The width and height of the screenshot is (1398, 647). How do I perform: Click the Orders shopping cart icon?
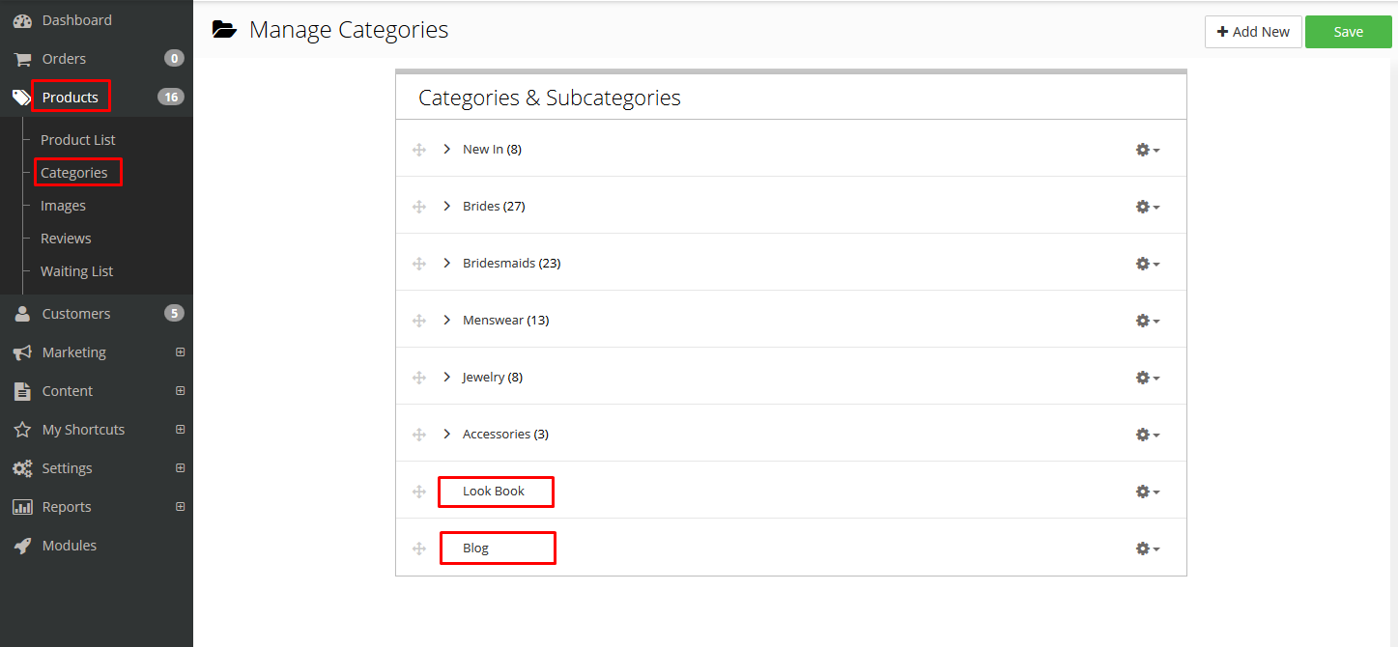(x=22, y=59)
